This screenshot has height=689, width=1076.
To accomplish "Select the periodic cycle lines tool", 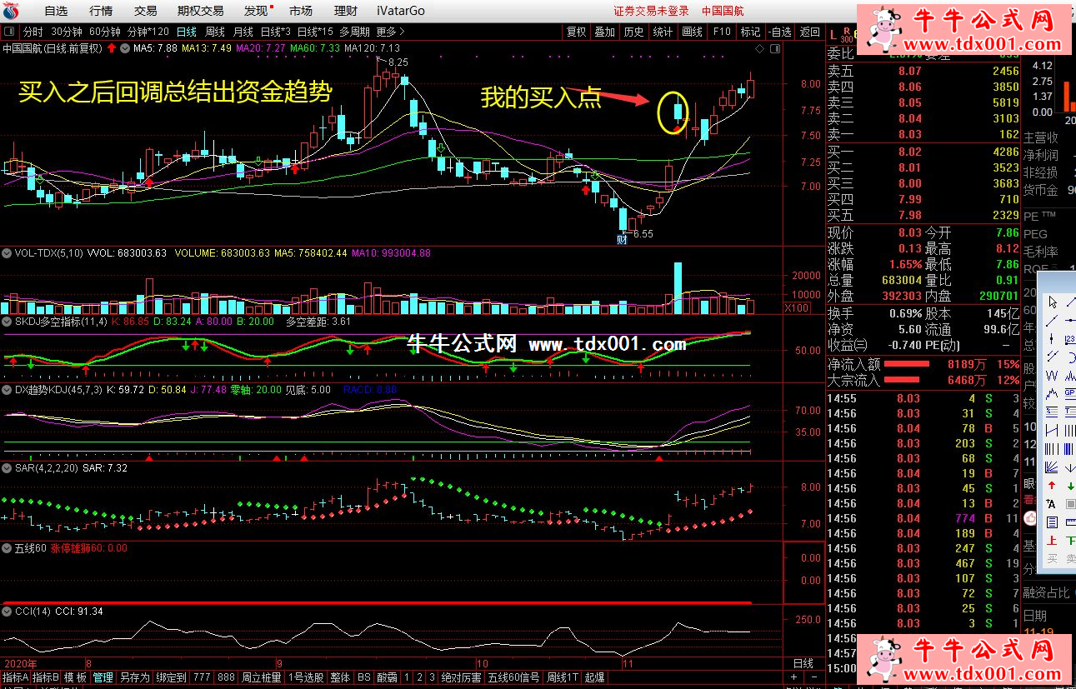I will point(1052,449).
